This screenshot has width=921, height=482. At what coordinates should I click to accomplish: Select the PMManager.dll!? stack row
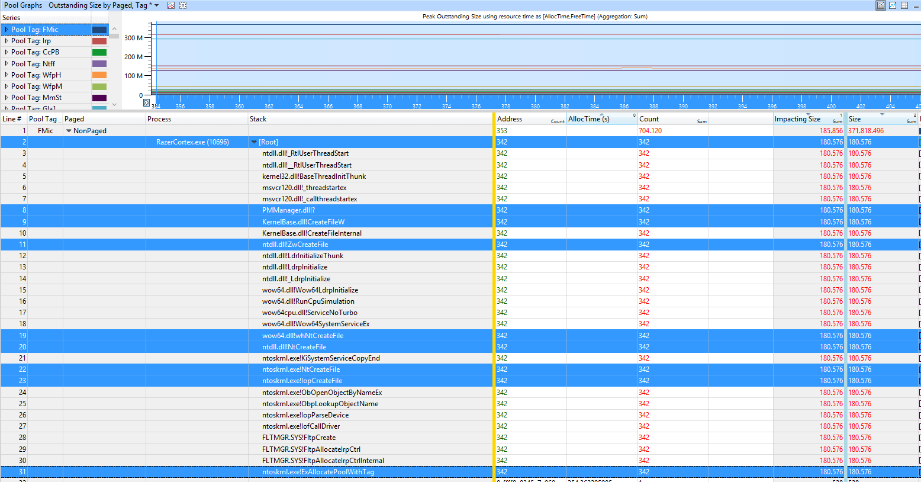[288, 210]
